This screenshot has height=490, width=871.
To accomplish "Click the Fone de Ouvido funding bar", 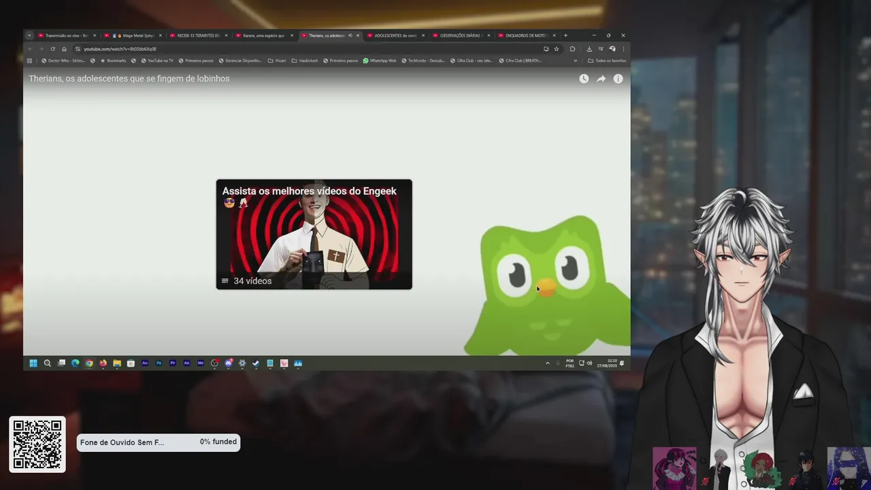I will 159,442.
